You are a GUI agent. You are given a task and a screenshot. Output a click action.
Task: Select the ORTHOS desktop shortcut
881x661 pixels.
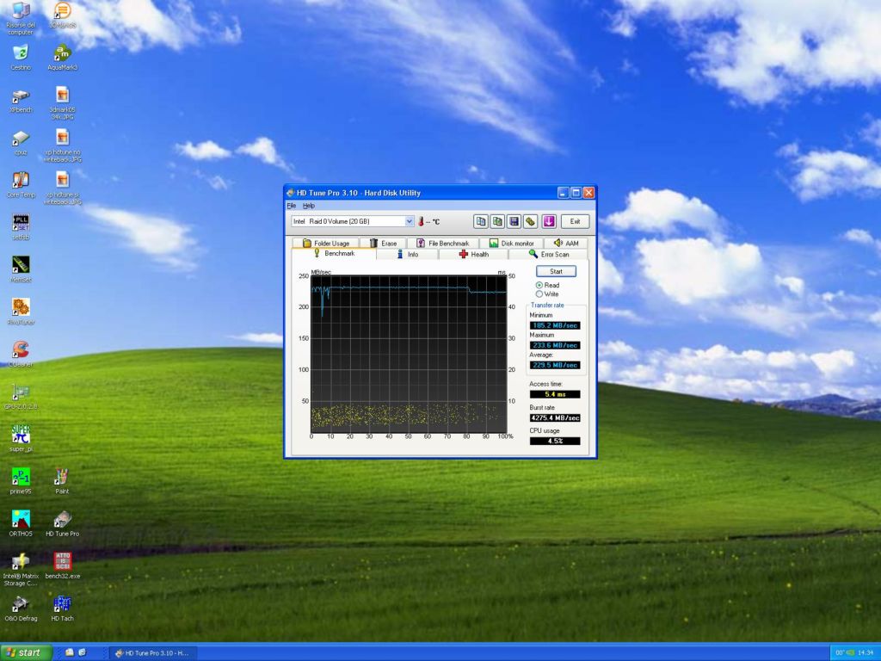pos(21,523)
